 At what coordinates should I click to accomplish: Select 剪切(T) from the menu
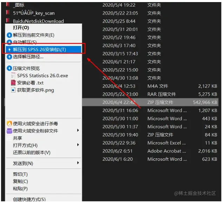[x=20, y=174]
